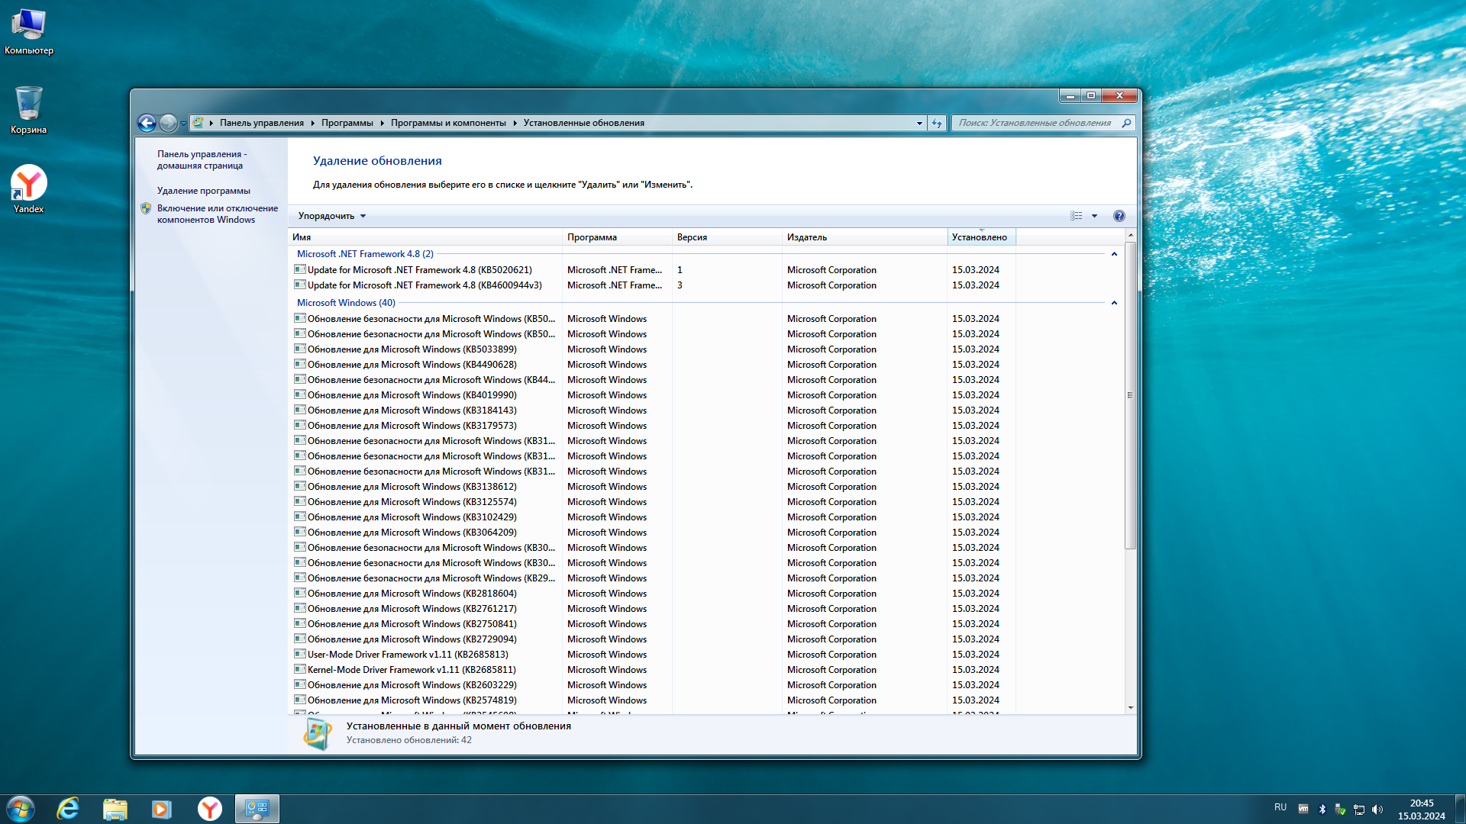Open Включение или отключение компонентов Windows link
This screenshot has height=824, width=1466.
[x=217, y=214]
